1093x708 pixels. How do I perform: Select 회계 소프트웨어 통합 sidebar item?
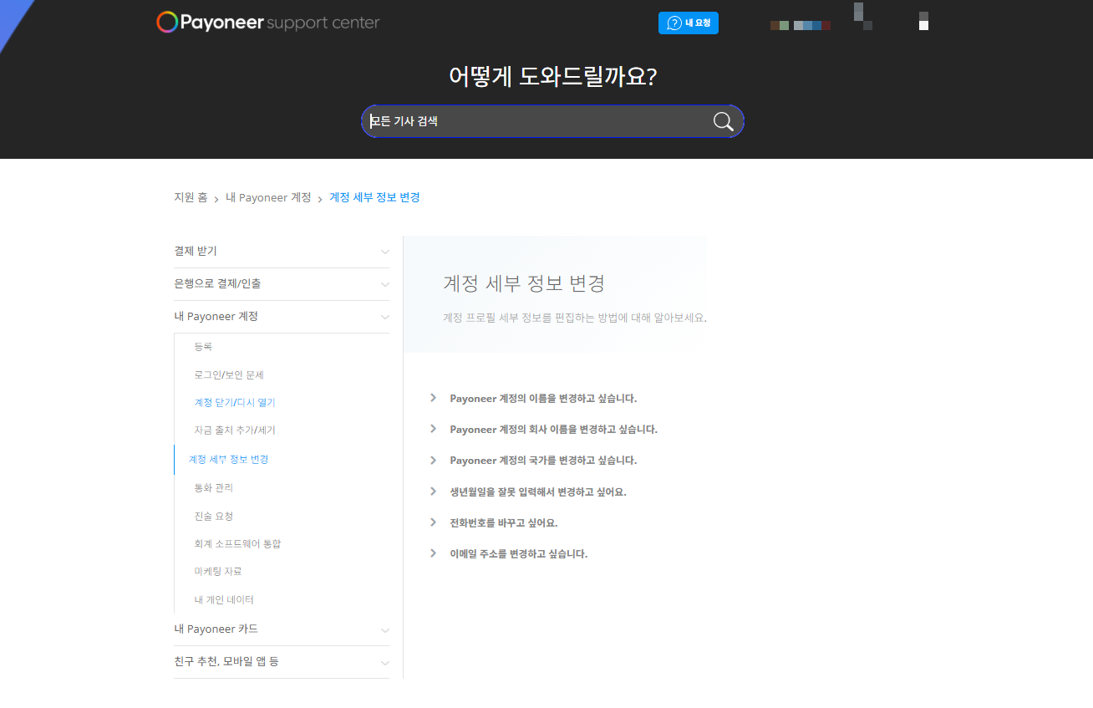(237, 543)
